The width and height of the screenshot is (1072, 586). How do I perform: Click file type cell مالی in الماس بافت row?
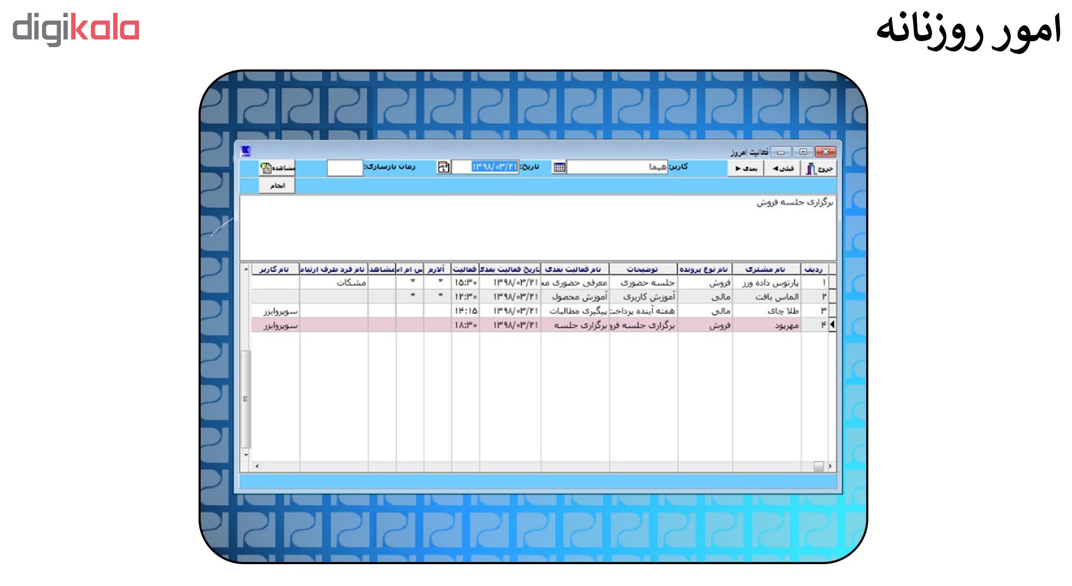pyautogui.click(x=705, y=297)
